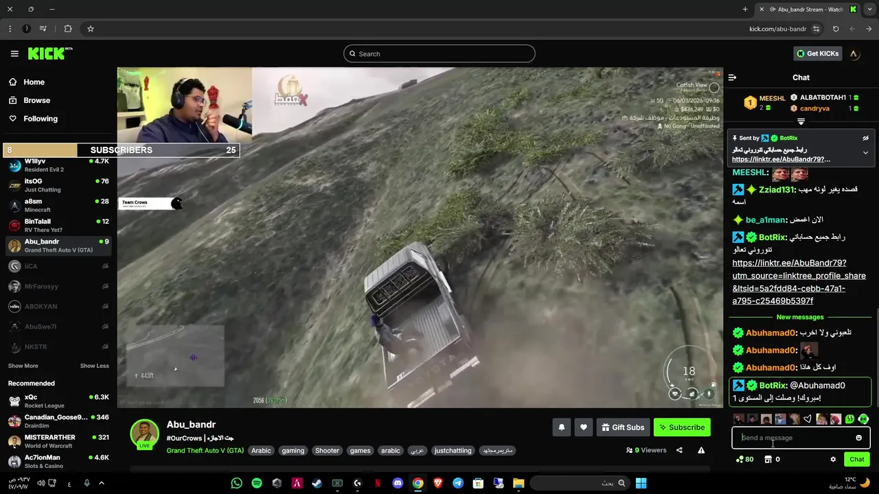The image size is (879, 494).
Task: Open Discord from taskbar
Action: pos(398,483)
